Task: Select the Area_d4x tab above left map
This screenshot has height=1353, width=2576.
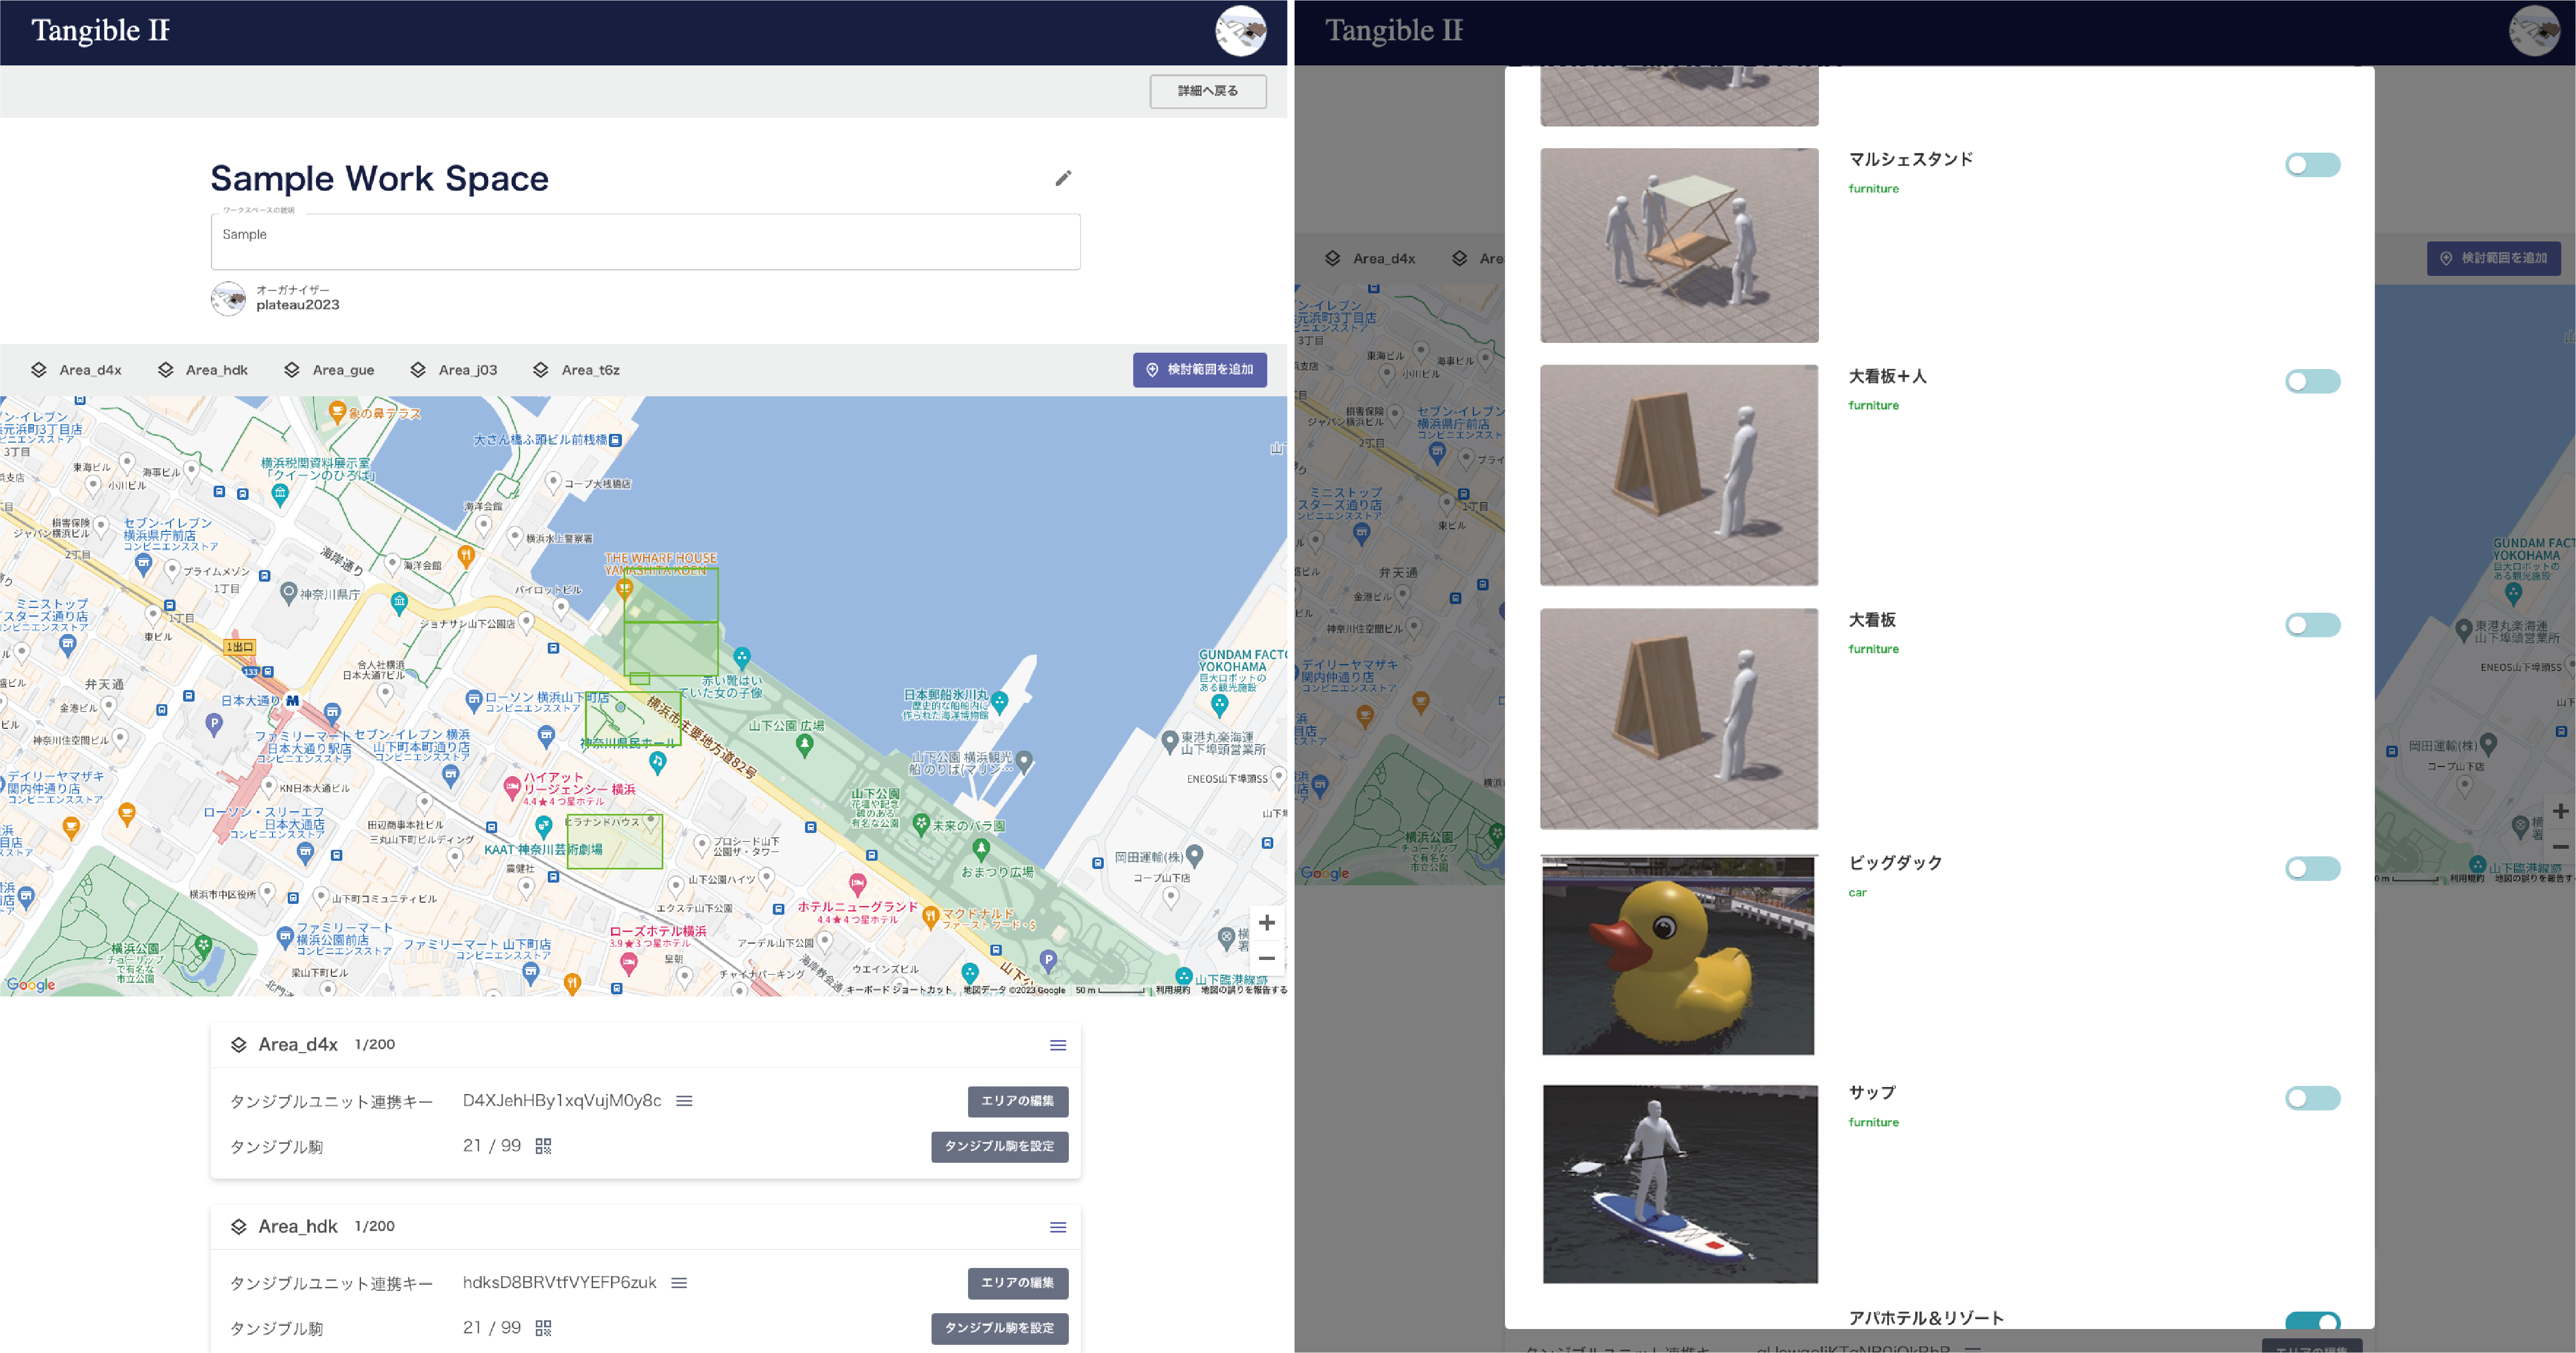Action: pyautogui.click(x=77, y=370)
